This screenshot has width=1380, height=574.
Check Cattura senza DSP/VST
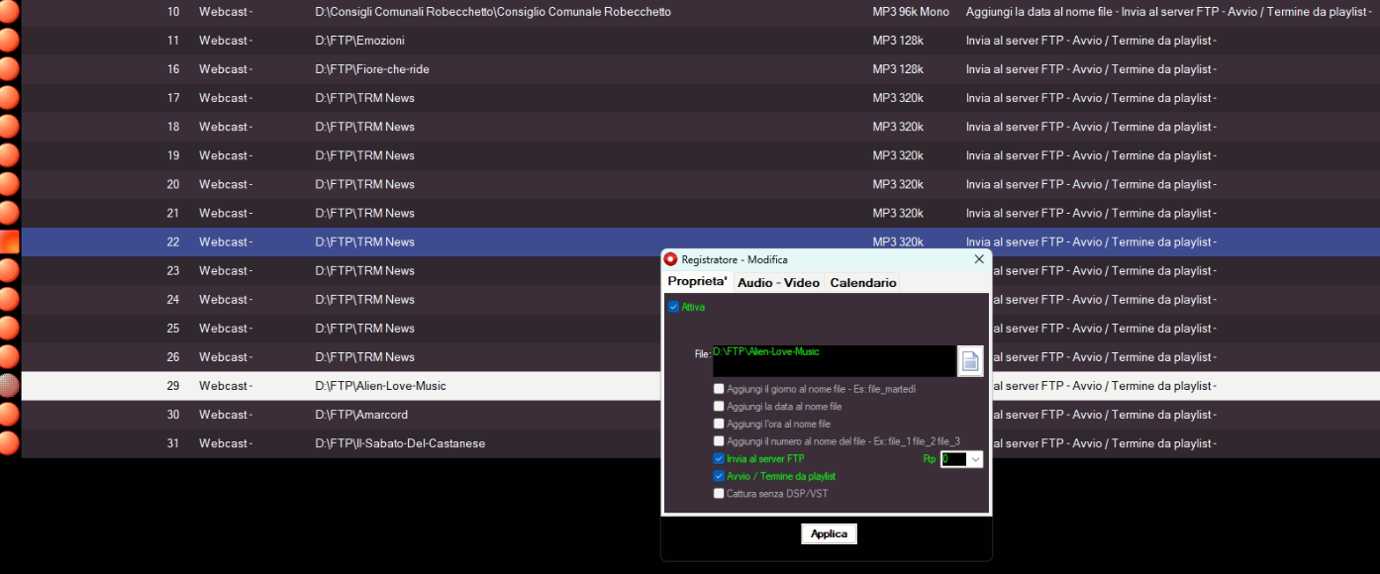click(719, 494)
